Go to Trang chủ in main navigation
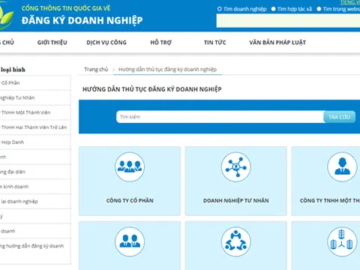Screen dimensions: 360x270 [7, 43]
